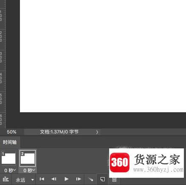Select frame 1 thumbnail
This screenshot has height=185, width=186.
pos(8,158)
